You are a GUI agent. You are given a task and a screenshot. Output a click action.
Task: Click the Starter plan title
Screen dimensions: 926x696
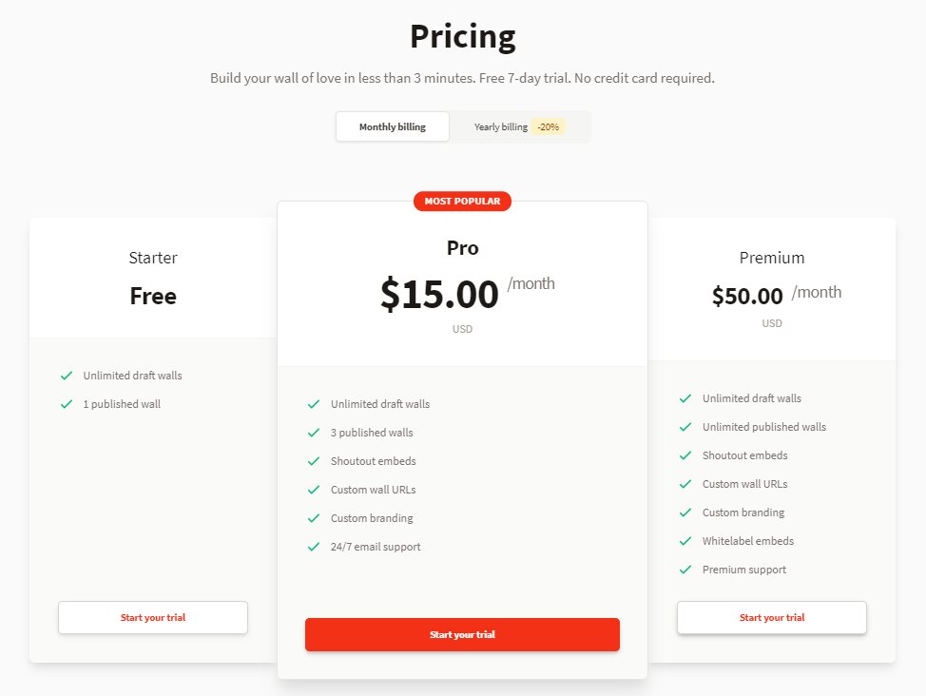click(x=153, y=258)
